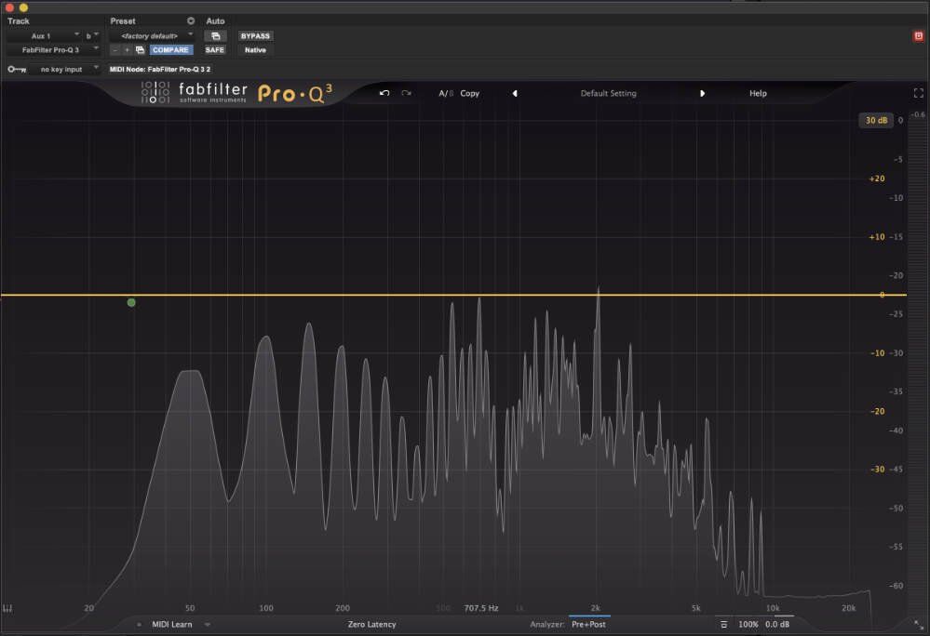Viewport: 930px width, 636px height.
Task: Copy settings with the preset copy icon
Action: pyautogui.click(x=140, y=49)
